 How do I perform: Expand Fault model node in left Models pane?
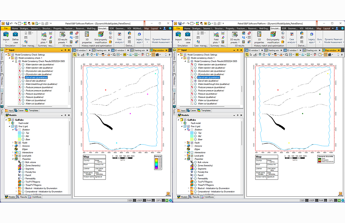(x=9, y=123)
